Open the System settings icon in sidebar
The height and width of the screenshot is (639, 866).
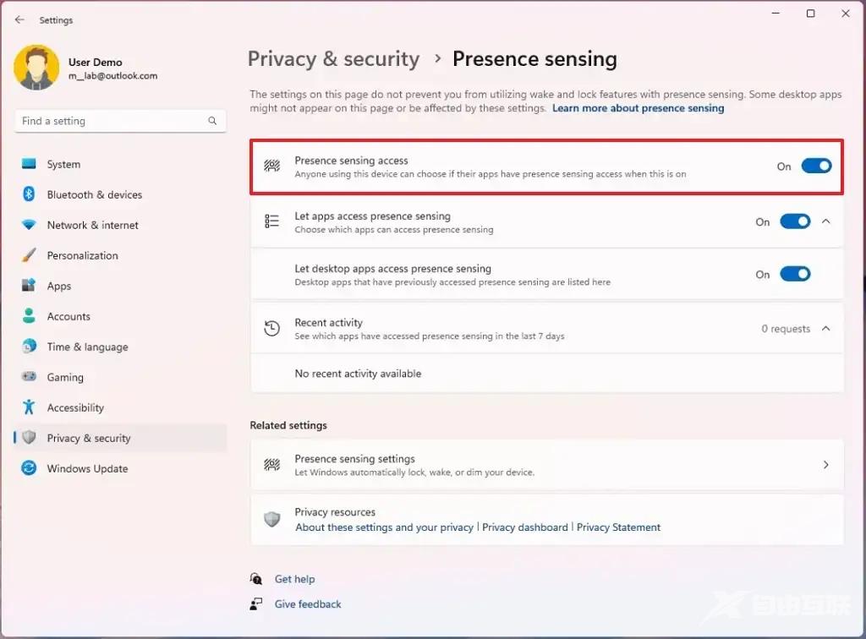[29, 164]
